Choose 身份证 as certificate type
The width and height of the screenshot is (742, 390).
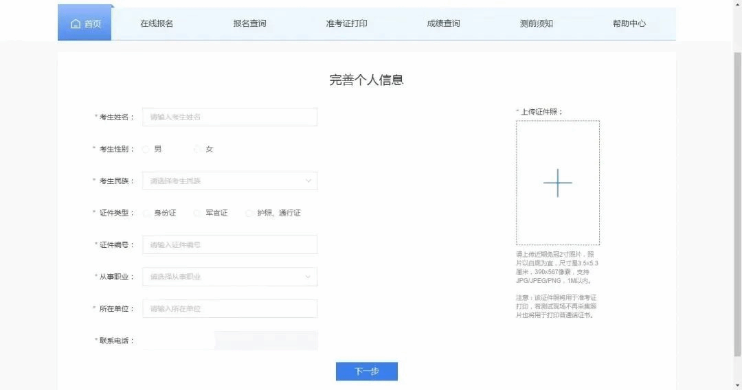point(146,213)
